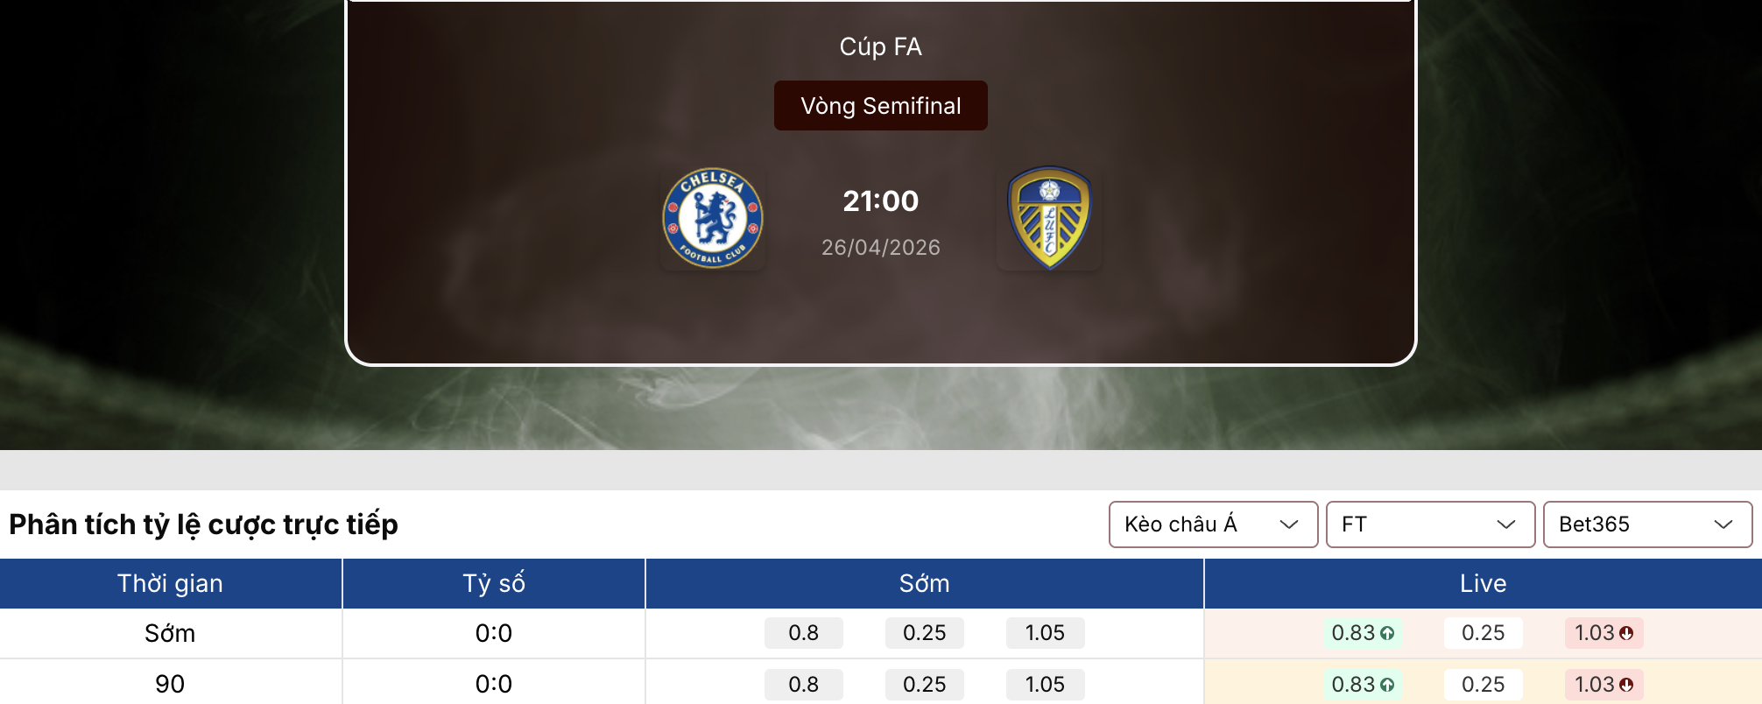Image resolution: width=1762 pixels, height=704 pixels.
Task: Click the 21:00 kickoff time
Action: tap(880, 201)
